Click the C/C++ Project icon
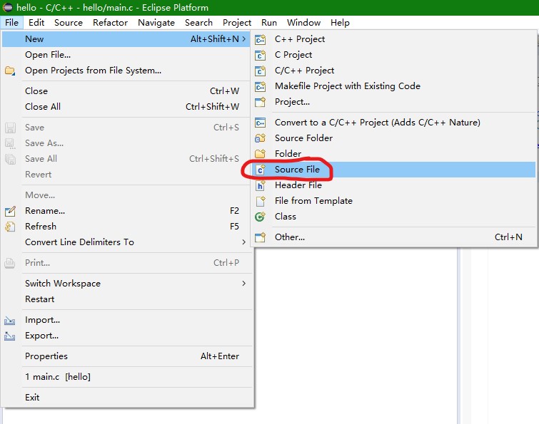 tap(260, 71)
